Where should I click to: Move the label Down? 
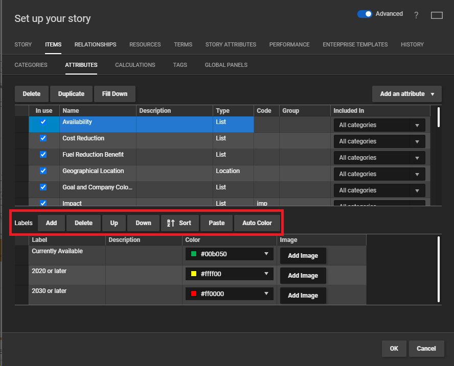143,223
